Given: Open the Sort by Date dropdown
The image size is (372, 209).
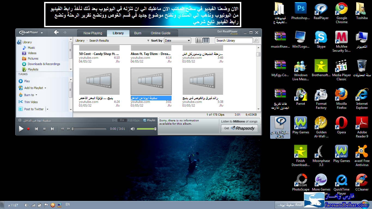Looking at the screenshot, I should click(x=177, y=41).
